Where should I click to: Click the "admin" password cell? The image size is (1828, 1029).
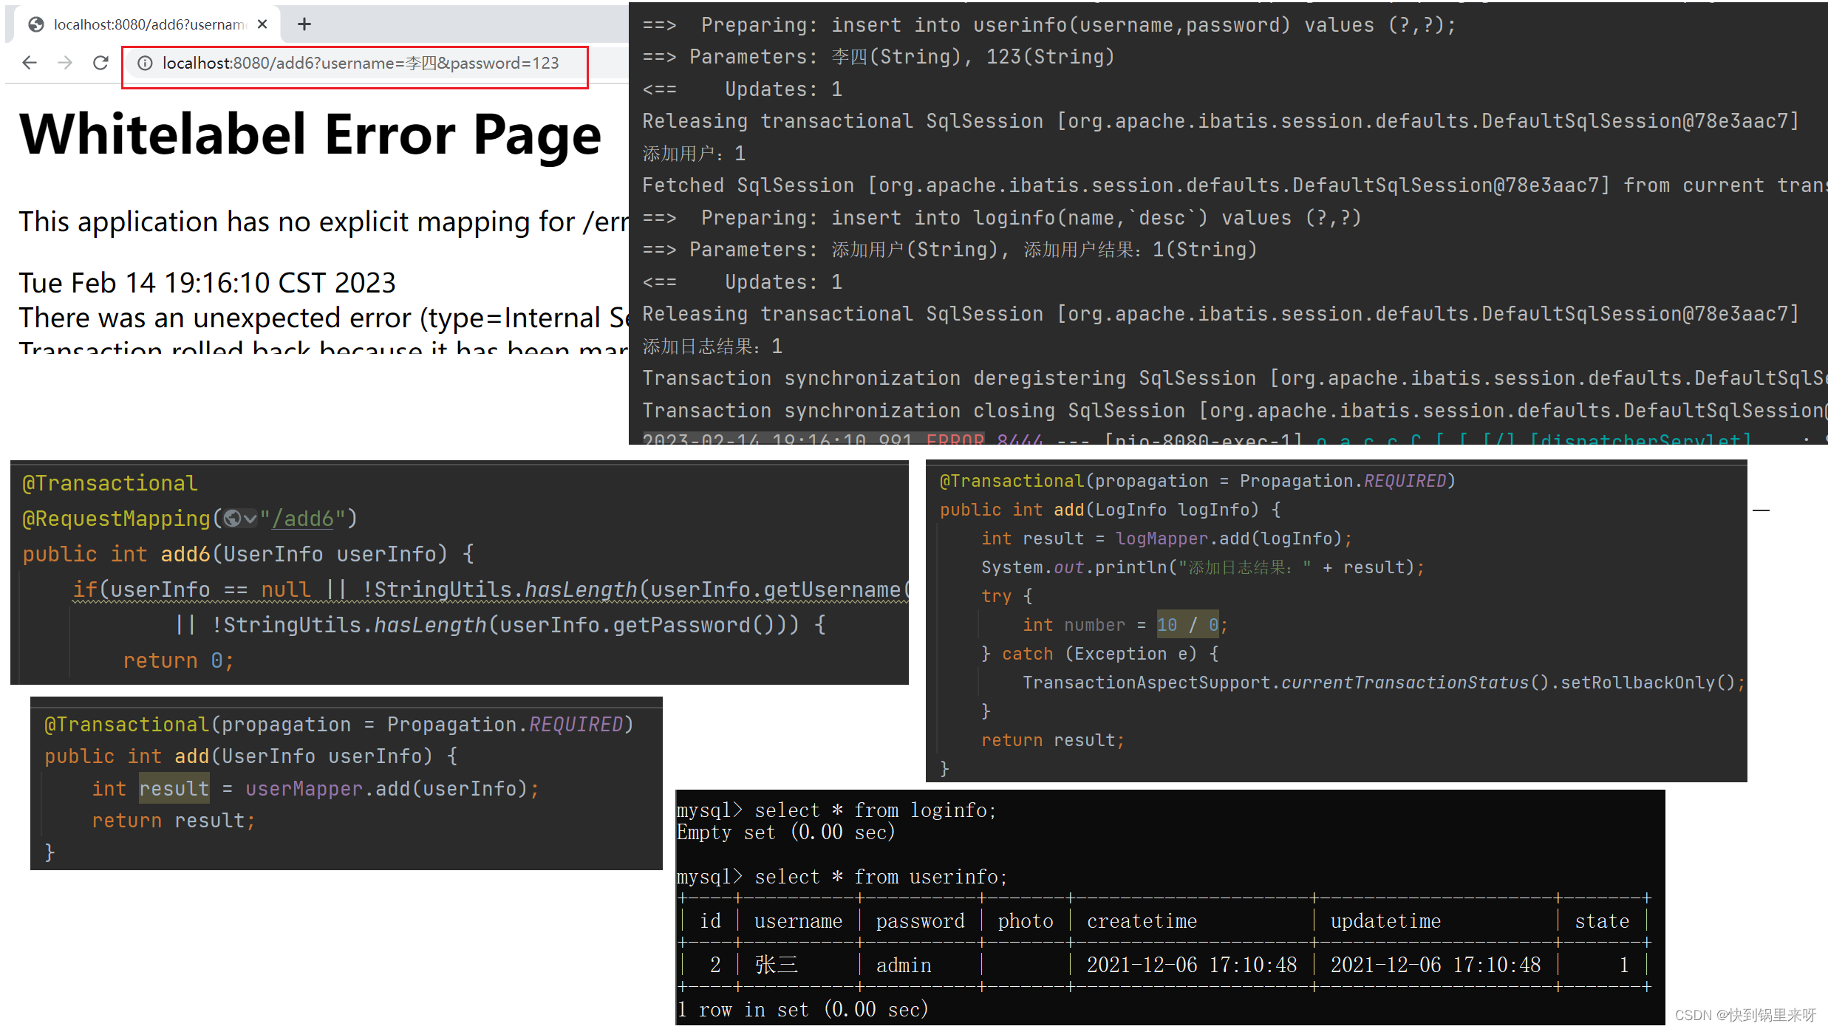point(904,965)
